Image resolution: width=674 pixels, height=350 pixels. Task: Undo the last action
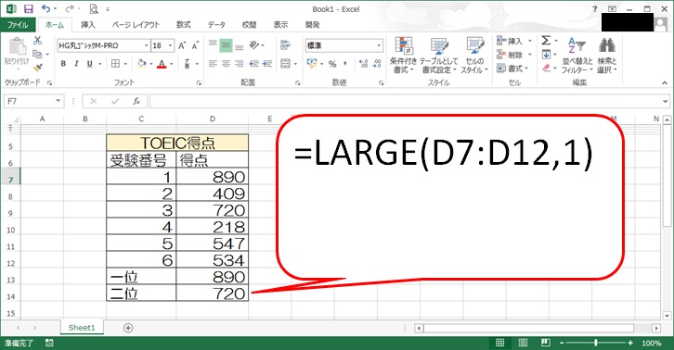coord(46,8)
